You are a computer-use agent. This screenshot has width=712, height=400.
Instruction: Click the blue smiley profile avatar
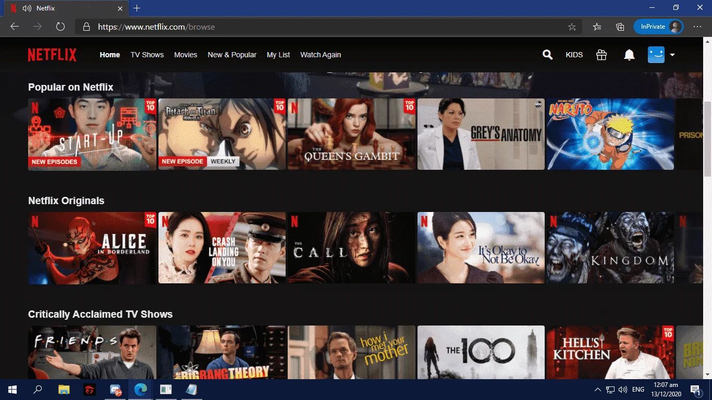pos(656,55)
